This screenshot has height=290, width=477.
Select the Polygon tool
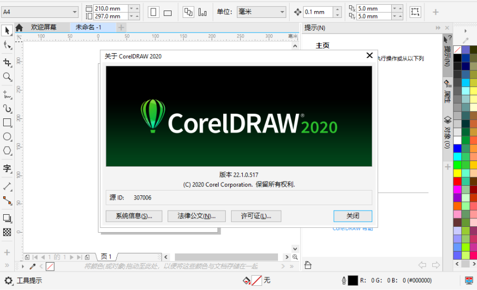pyautogui.click(x=7, y=151)
